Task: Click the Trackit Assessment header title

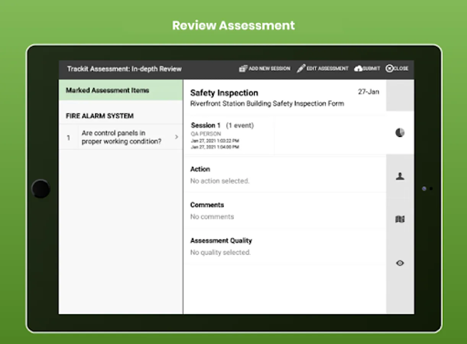Action: point(124,69)
